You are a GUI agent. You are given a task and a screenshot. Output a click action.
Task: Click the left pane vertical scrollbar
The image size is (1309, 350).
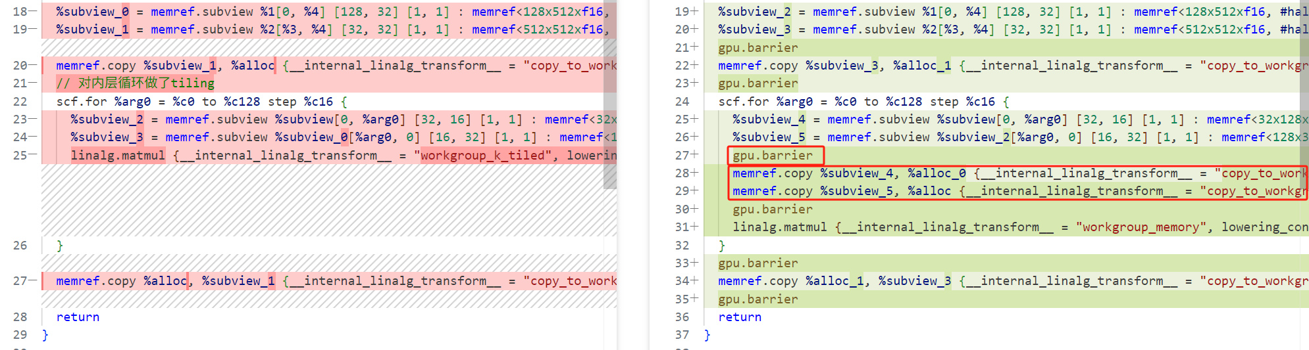pyautogui.click(x=610, y=98)
